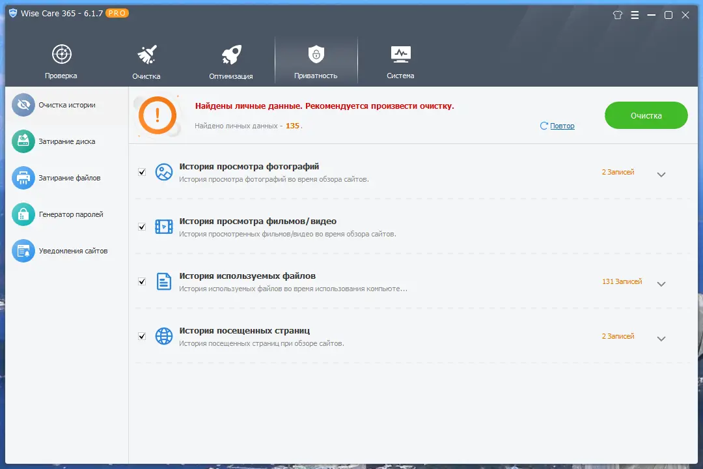Open the Проверка radar scan icon
This screenshot has width=703, height=469.
coord(61,54)
